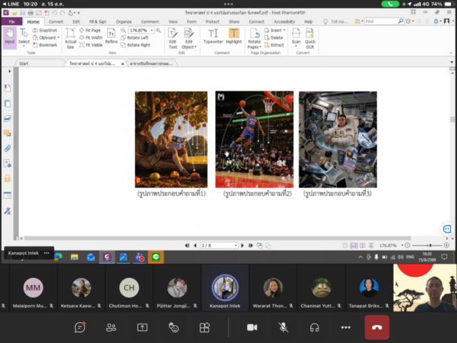
Task: Hang up the Teams call
Action: 377,327
